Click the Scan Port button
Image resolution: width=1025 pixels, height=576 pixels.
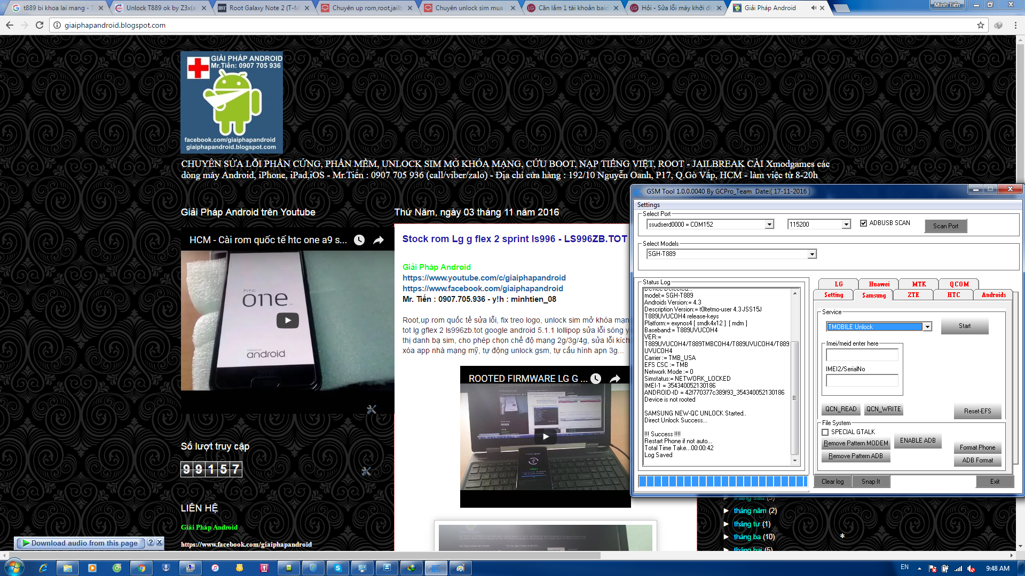pyautogui.click(x=945, y=226)
